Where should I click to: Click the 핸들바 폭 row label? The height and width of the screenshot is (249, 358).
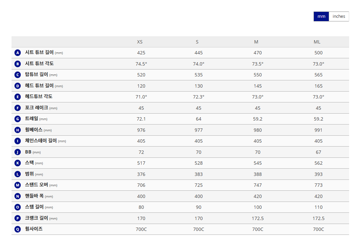pos(34,196)
